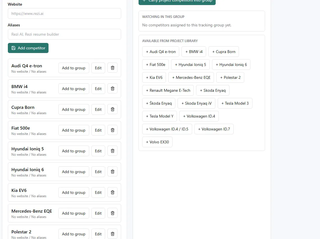The height and width of the screenshot is (239, 320).
Task: Select '+ Renault Megane E-Tech' chip
Action: pos(168,90)
